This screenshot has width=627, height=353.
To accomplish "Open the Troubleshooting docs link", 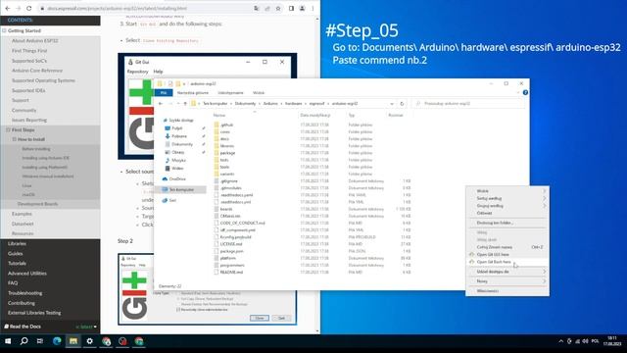I will (24, 293).
